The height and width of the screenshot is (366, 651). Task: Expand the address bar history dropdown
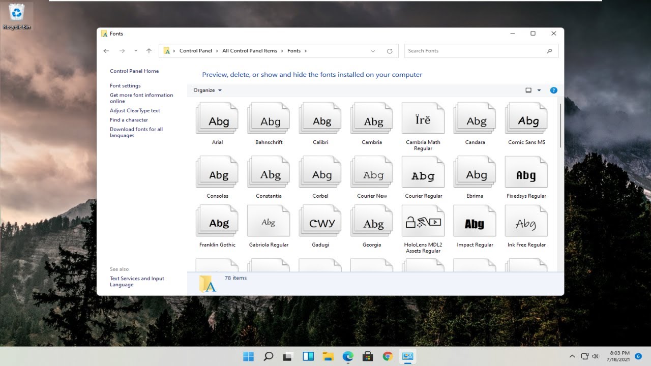373,51
